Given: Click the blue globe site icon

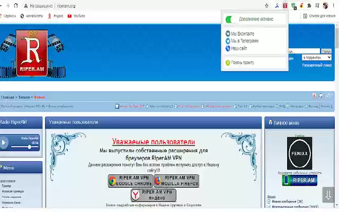Looking at the screenshot, I should pyautogui.click(x=228, y=48).
